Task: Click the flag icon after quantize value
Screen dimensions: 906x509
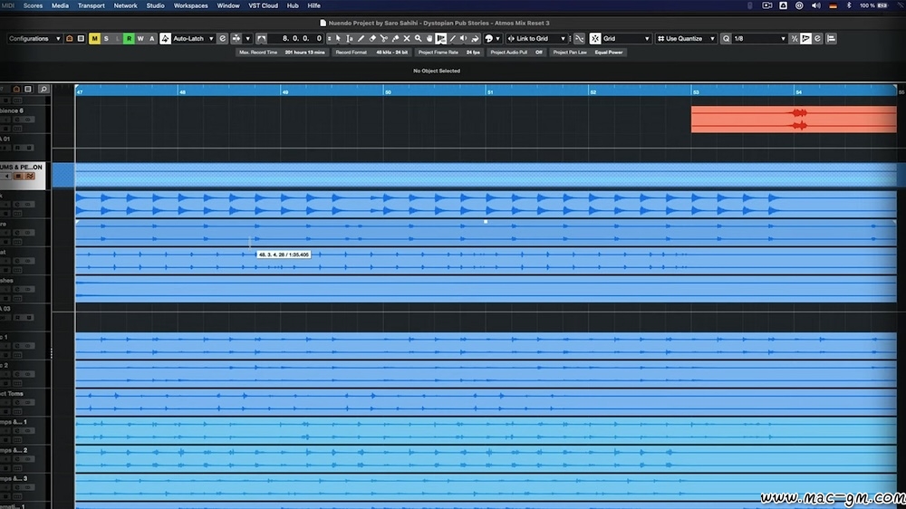Action: click(x=805, y=39)
